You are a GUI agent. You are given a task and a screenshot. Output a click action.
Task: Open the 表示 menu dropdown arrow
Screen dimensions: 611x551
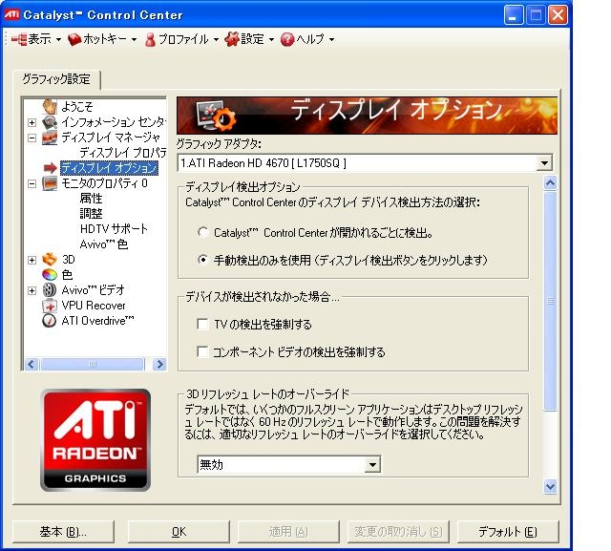58,40
